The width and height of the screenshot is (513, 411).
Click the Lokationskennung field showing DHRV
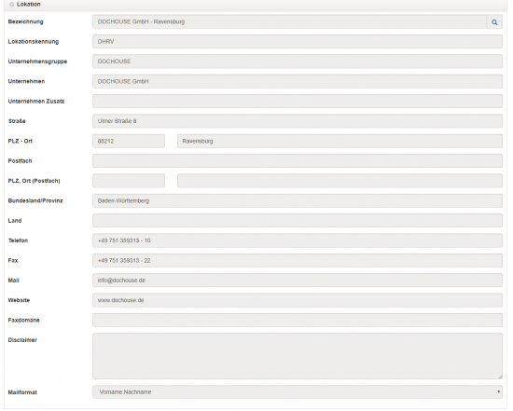(x=298, y=42)
